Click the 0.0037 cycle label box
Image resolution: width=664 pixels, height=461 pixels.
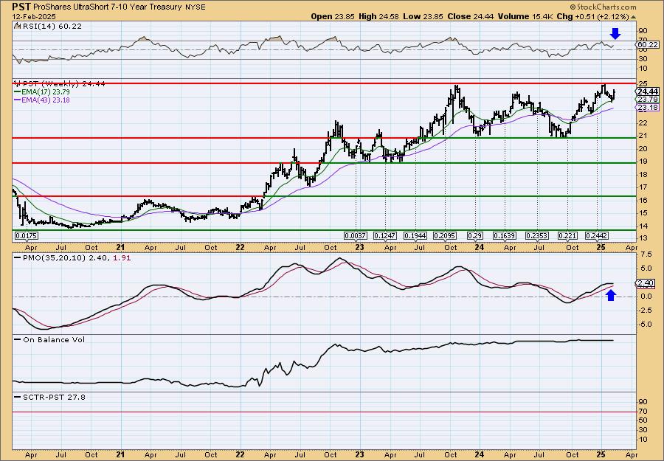click(x=356, y=235)
